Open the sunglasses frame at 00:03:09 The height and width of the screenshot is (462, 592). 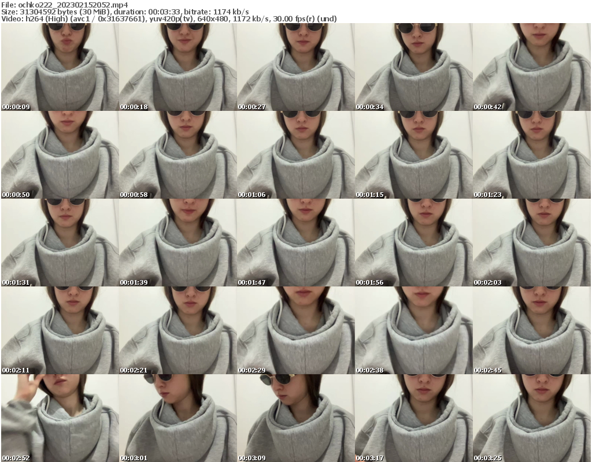click(296, 417)
